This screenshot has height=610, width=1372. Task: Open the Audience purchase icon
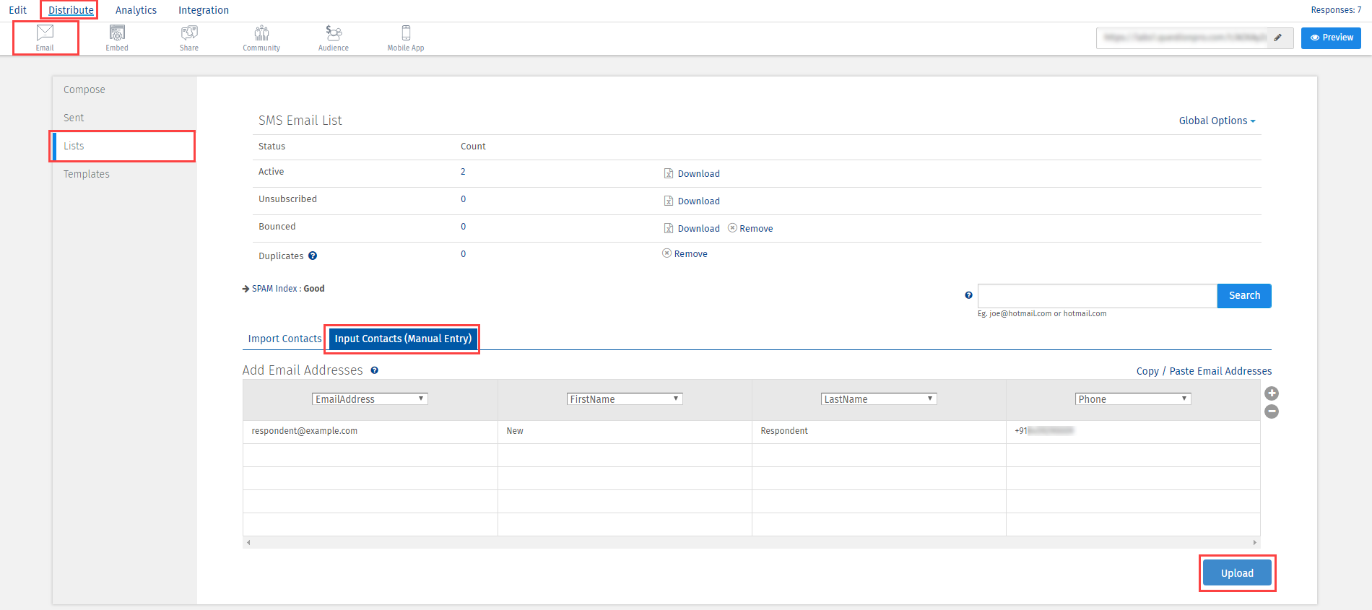pyautogui.click(x=334, y=38)
